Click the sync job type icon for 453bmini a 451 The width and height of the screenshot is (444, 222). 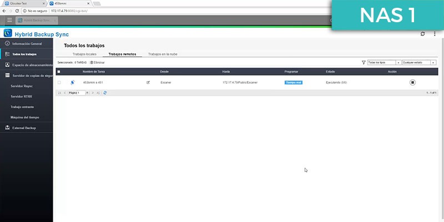[73, 82]
